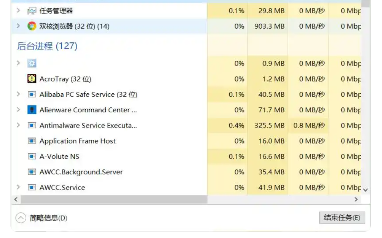
Task: Select the Alibaba PC Safe Service name
Action: (88, 94)
